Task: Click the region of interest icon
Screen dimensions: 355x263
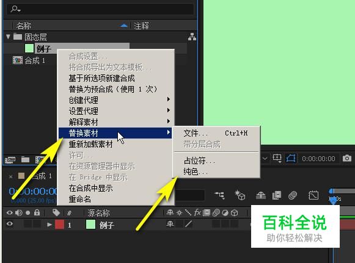Action: click(x=277, y=158)
